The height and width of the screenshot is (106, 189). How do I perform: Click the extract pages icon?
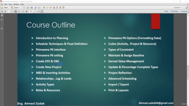click(57, 8)
